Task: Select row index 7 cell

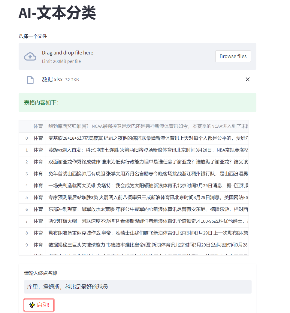Action: coord(25,221)
